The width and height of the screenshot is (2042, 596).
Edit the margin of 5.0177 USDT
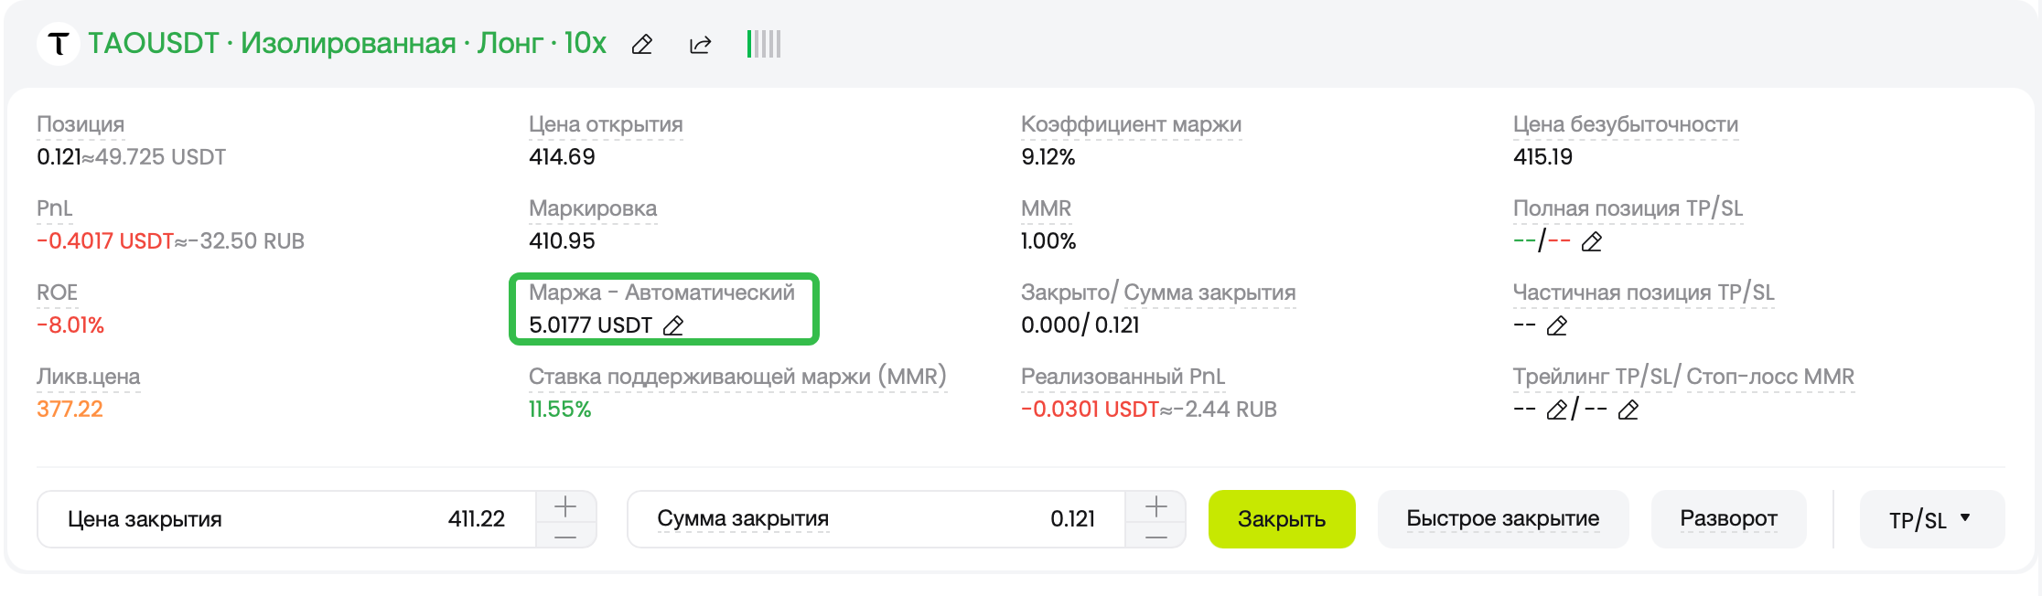click(673, 325)
